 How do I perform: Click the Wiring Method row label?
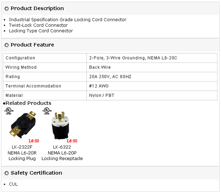pos(21,67)
